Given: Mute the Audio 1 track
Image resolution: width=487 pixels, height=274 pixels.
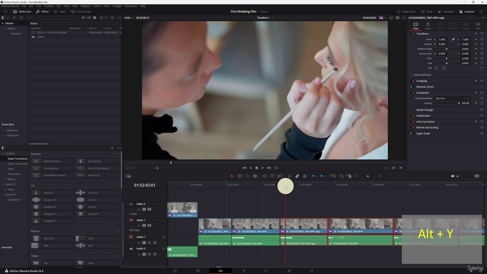Looking at the screenshot, I should point(154,242).
